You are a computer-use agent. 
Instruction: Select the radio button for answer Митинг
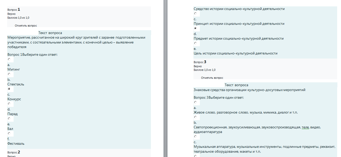pos(9,59)
